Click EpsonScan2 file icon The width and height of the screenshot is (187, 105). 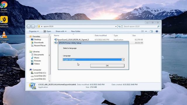tap(56, 40)
